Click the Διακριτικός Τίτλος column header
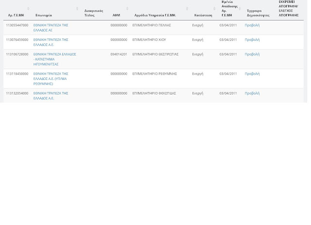The width and height of the screenshot is (311, 225). [94, 13]
